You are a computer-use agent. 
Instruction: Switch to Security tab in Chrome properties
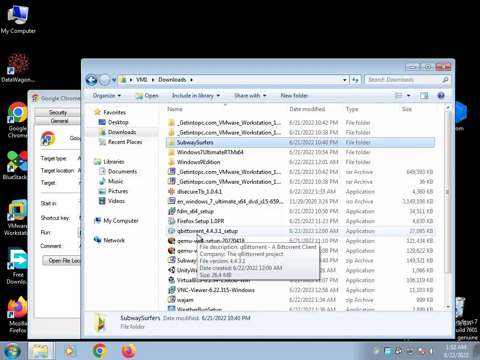(x=58, y=112)
